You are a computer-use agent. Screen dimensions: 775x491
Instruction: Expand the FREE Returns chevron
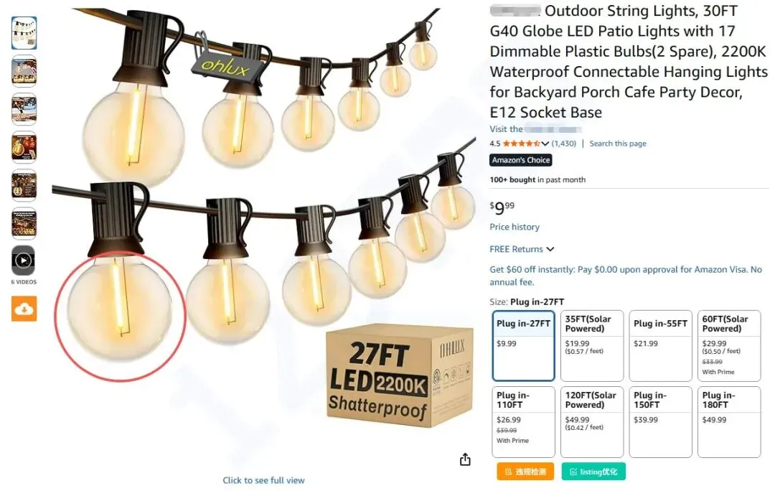(550, 249)
